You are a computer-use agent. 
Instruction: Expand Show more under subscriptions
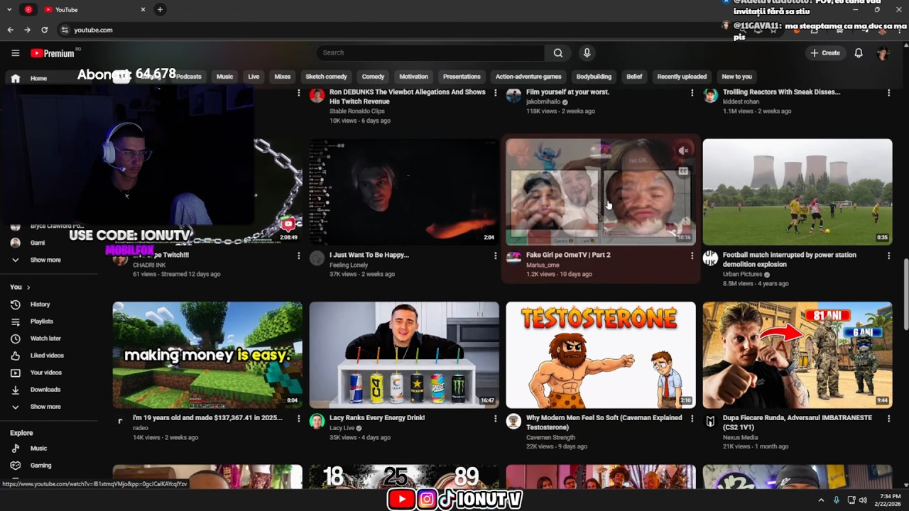[45, 260]
